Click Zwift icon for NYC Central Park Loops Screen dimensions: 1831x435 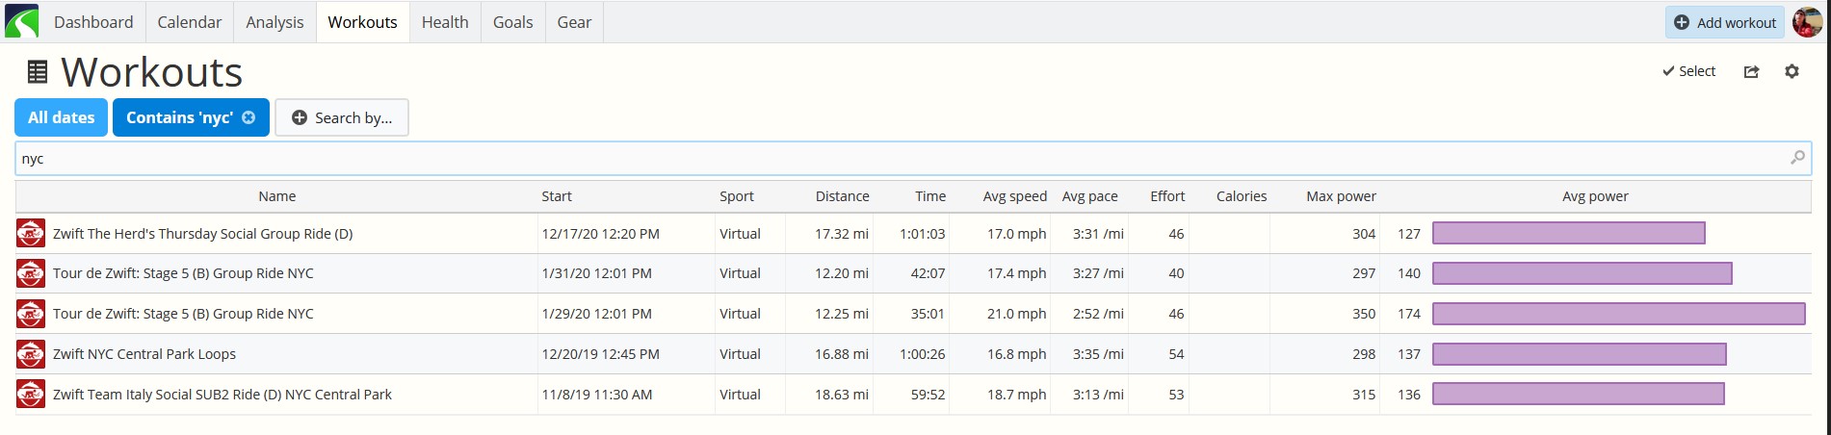tap(31, 354)
